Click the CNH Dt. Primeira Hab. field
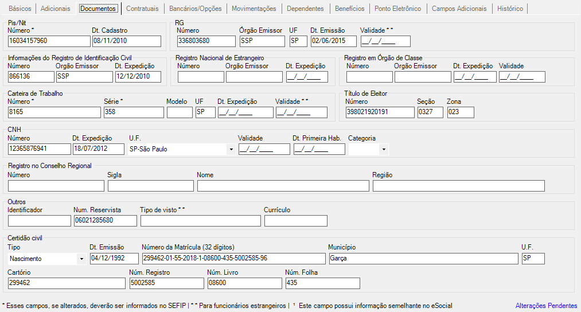The width and height of the screenshot is (581, 312). (319, 149)
